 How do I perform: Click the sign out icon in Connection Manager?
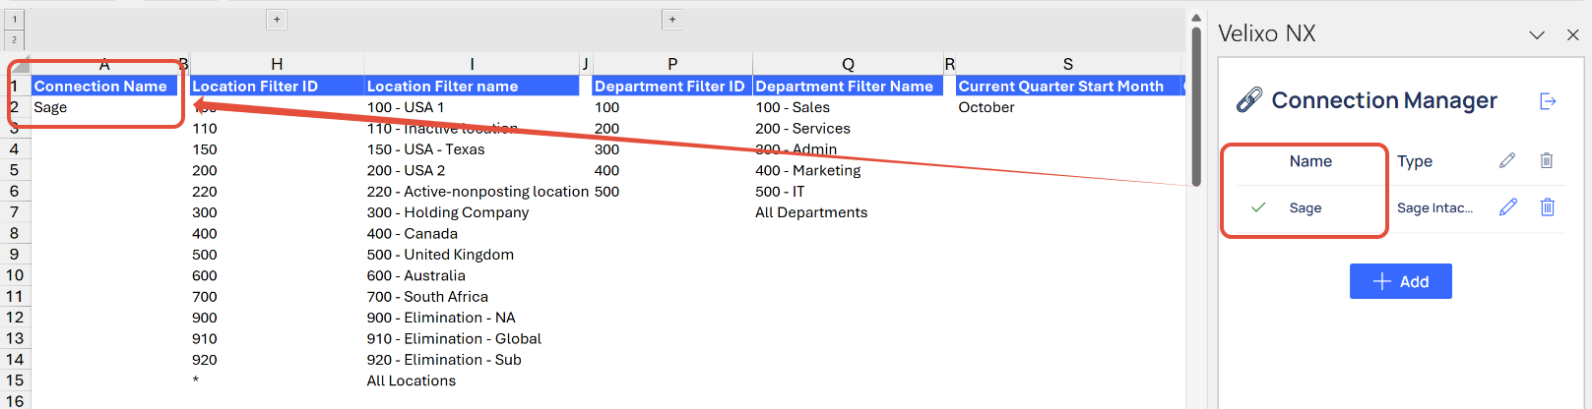(1548, 101)
